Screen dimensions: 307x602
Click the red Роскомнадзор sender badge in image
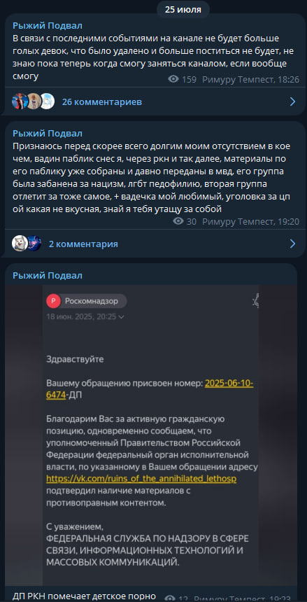click(x=53, y=302)
